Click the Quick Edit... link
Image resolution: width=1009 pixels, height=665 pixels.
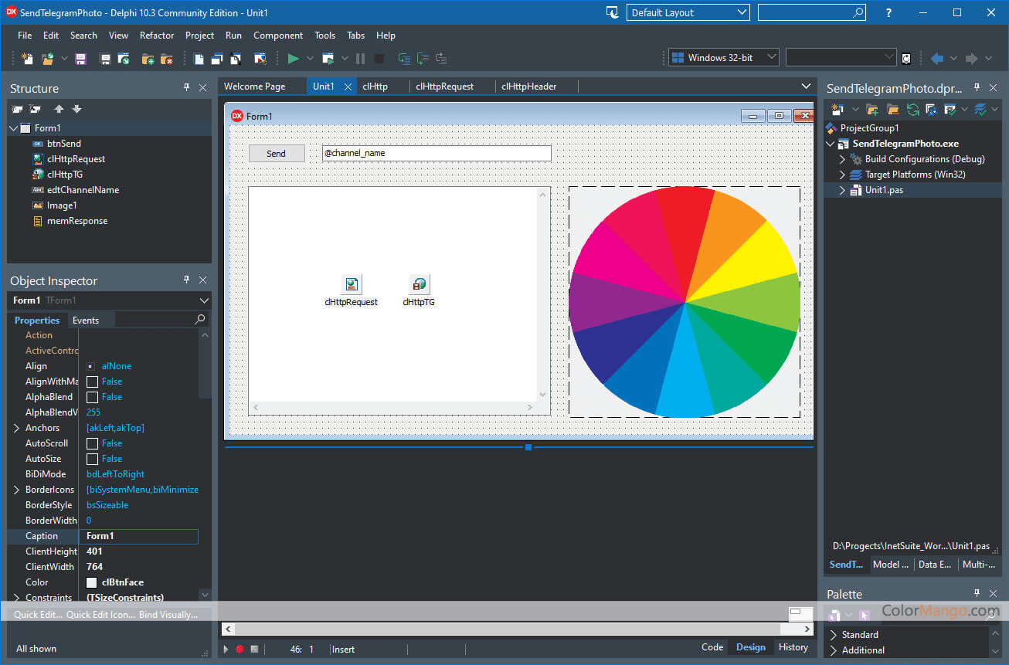[x=38, y=615]
